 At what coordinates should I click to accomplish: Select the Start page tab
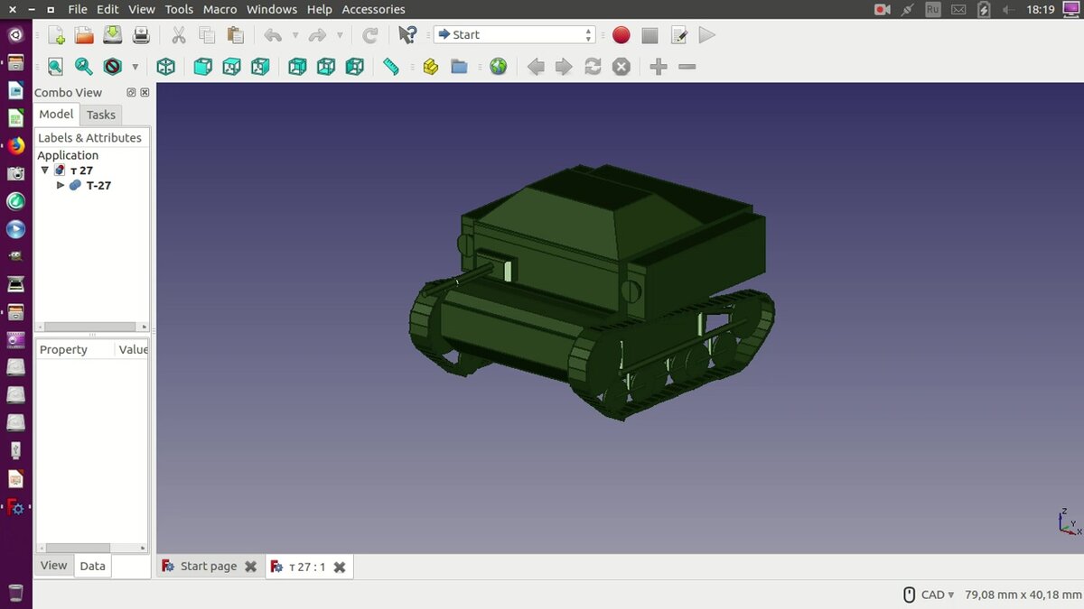[208, 566]
